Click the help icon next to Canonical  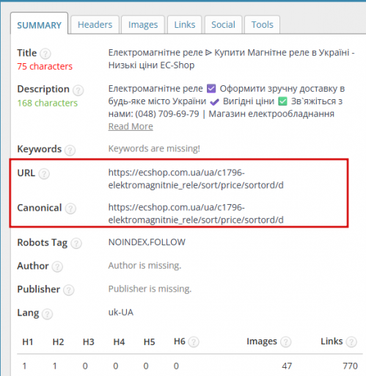click(x=70, y=209)
